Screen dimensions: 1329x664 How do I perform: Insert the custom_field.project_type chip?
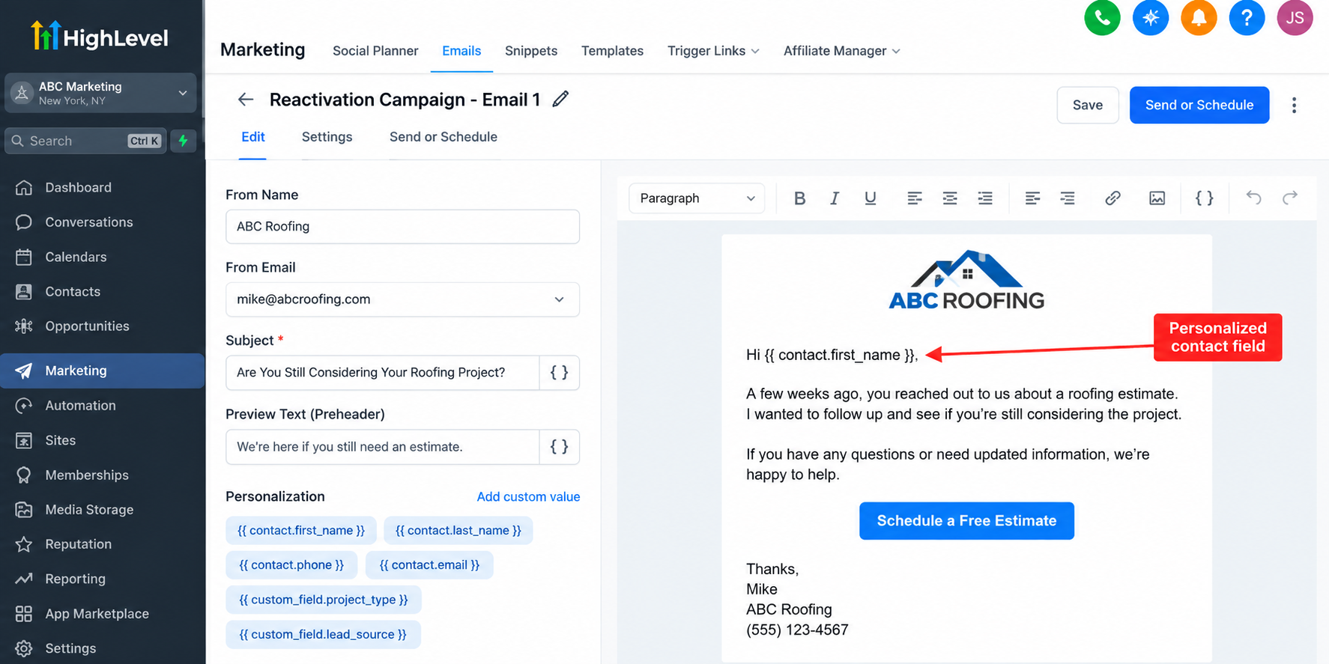324,600
